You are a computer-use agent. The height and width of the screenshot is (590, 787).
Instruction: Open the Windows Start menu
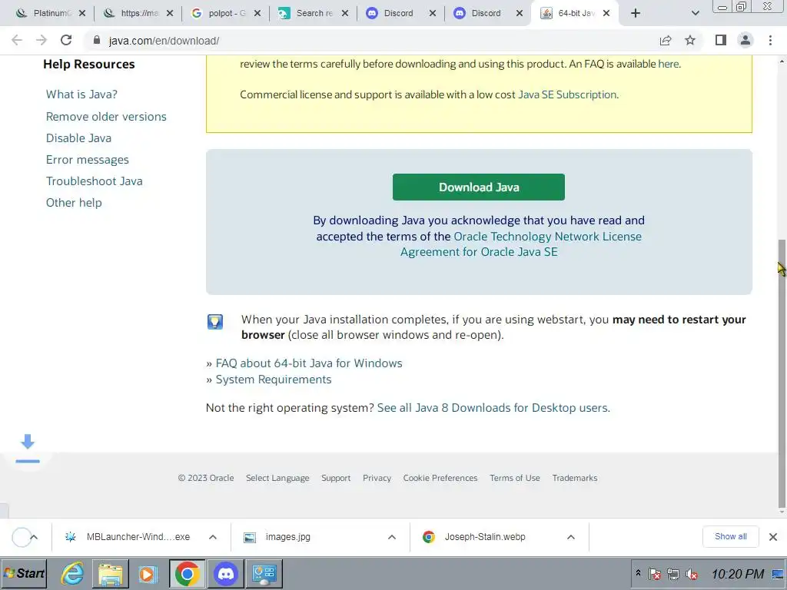pyautogui.click(x=24, y=573)
